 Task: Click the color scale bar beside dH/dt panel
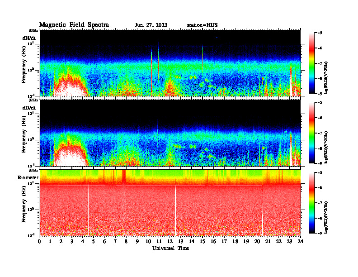tap(312, 63)
